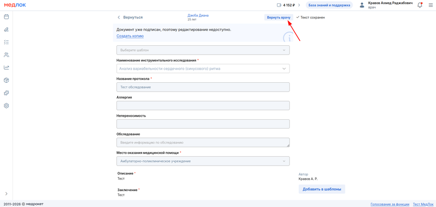Open the analytics chart sidebar icon

click(7, 68)
